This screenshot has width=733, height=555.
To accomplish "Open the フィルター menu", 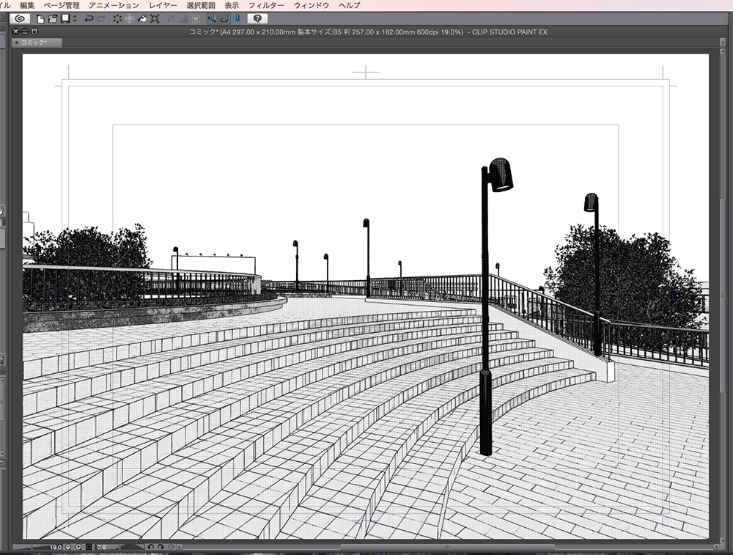I will (x=266, y=6).
